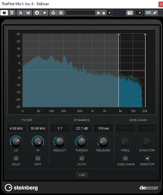This screenshot has height=195, width=163.
Task: Click the deesser plugin name logo
Action: click(x=149, y=188)
